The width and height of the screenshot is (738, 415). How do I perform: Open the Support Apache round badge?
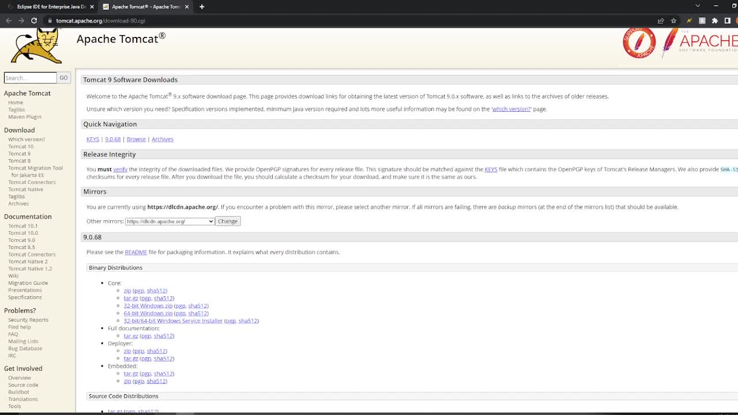point(639,43)
